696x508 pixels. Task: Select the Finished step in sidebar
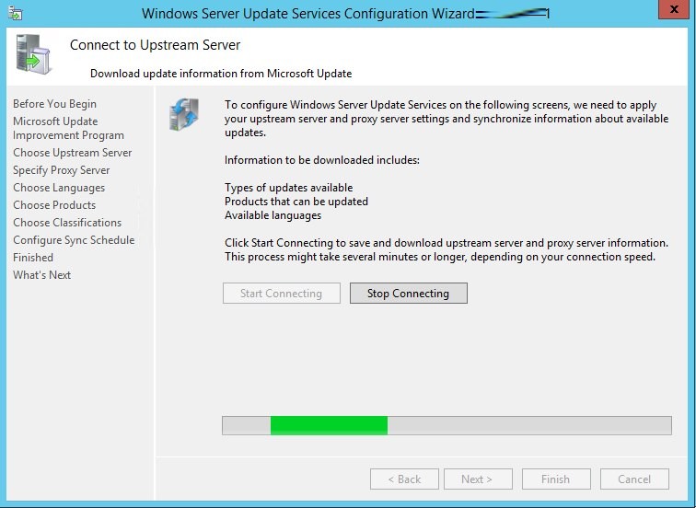[33, 258]
